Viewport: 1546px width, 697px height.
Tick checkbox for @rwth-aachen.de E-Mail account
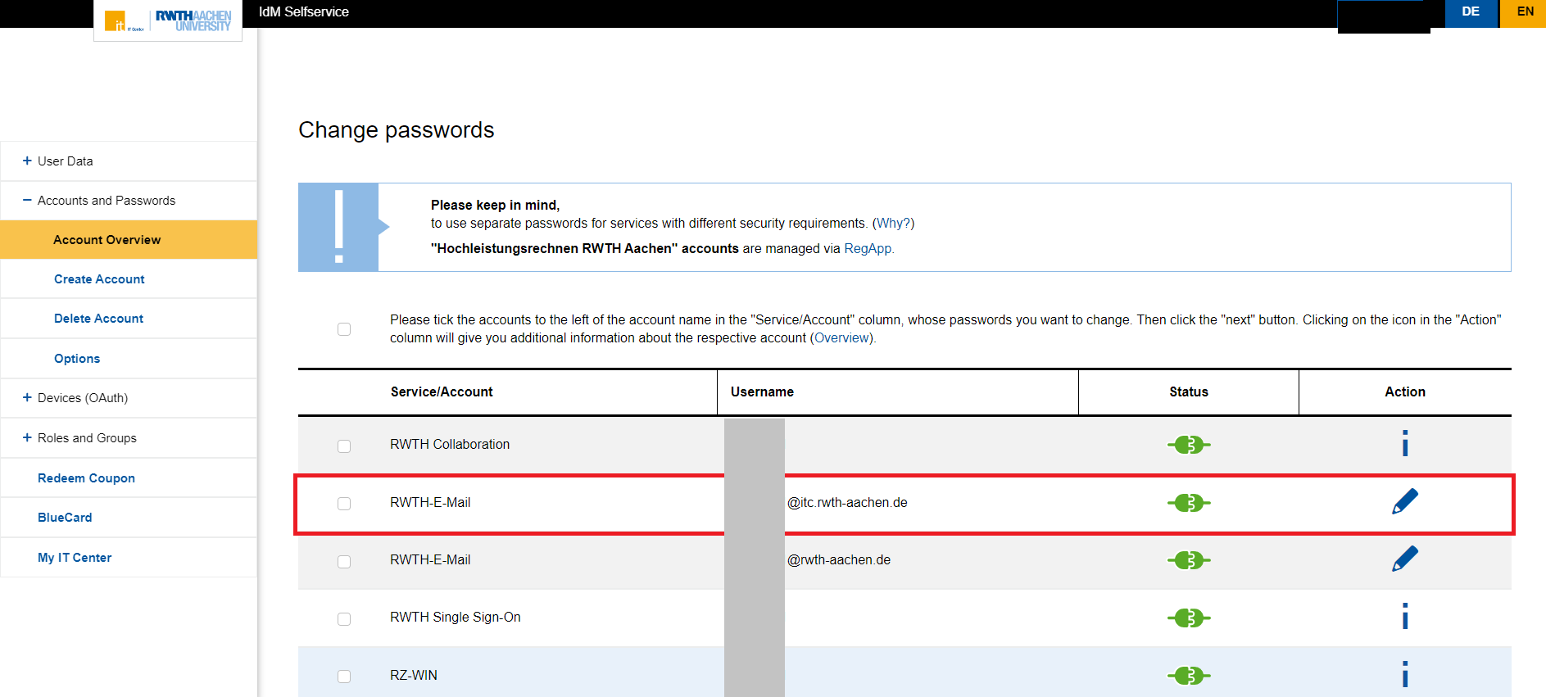pos(344,562)
